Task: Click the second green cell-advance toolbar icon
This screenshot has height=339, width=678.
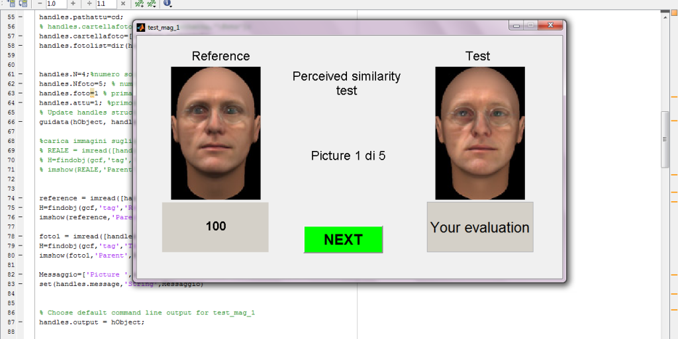Action: [151, 4]
